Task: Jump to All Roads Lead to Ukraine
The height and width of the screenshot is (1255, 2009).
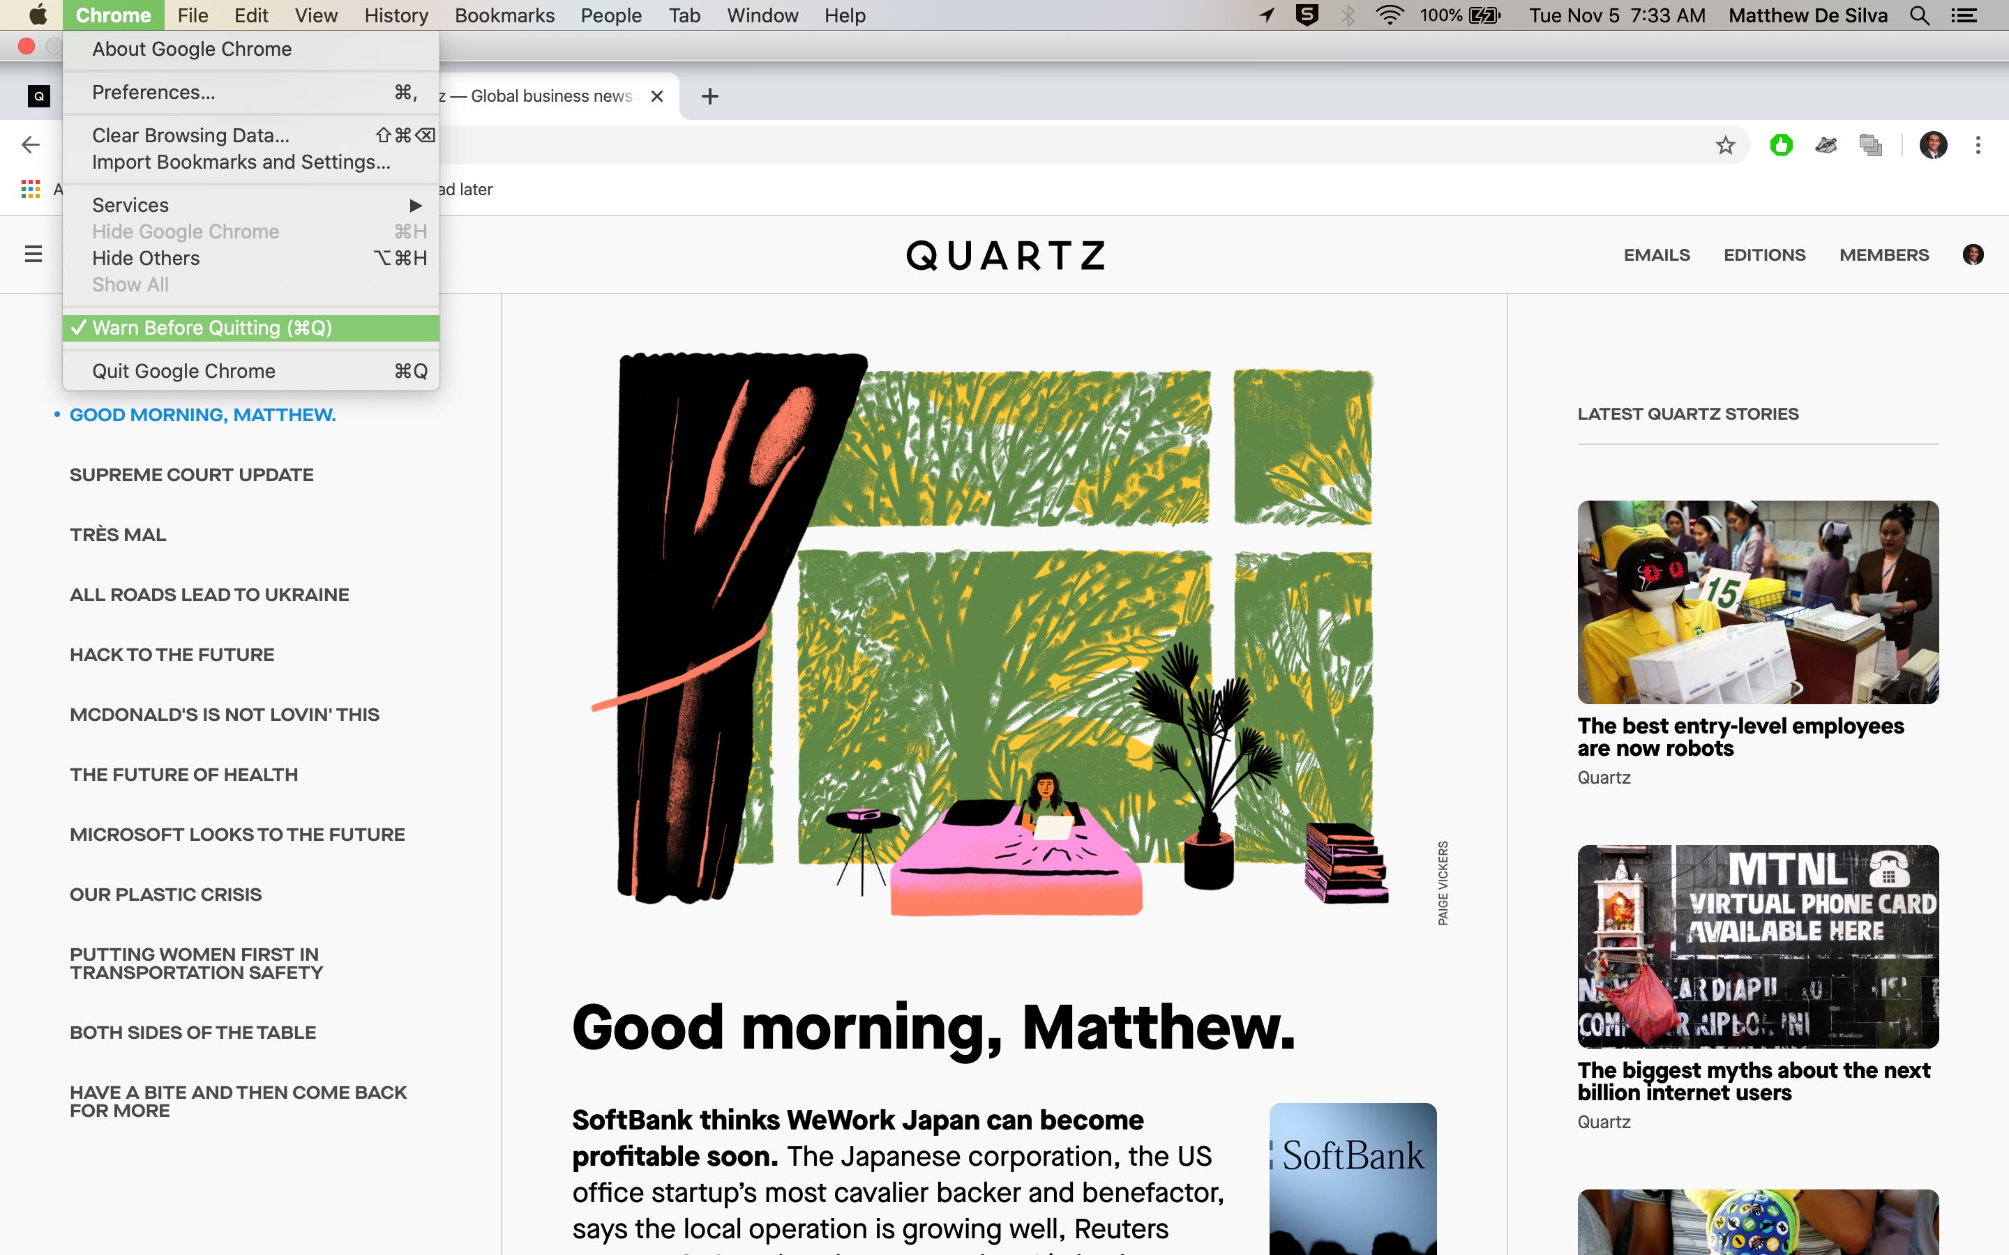Action: (209, 594)
